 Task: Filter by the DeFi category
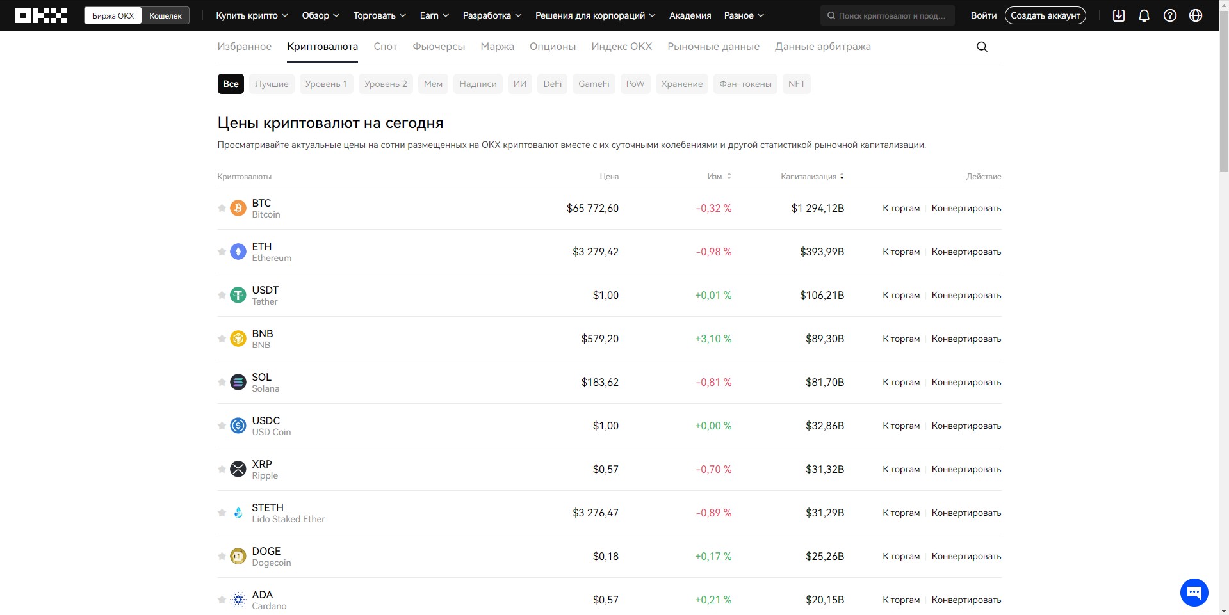552,84
